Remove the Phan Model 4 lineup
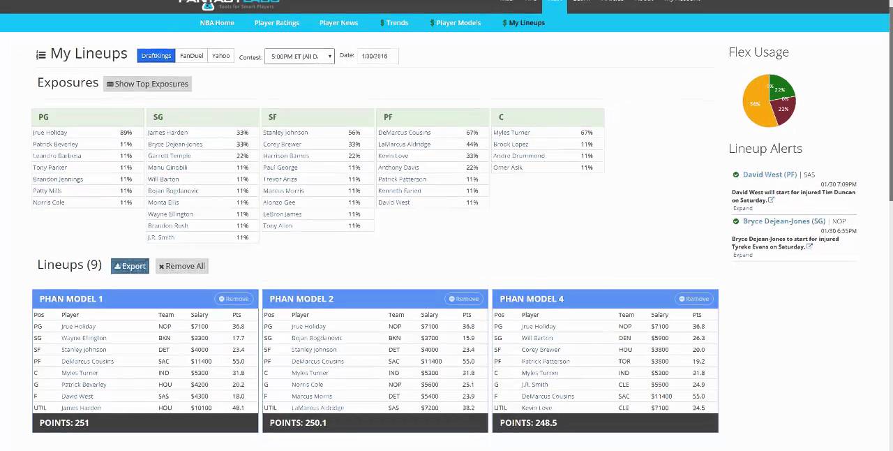The height and width of the screenshot is (451, 893). pos(694,299)
